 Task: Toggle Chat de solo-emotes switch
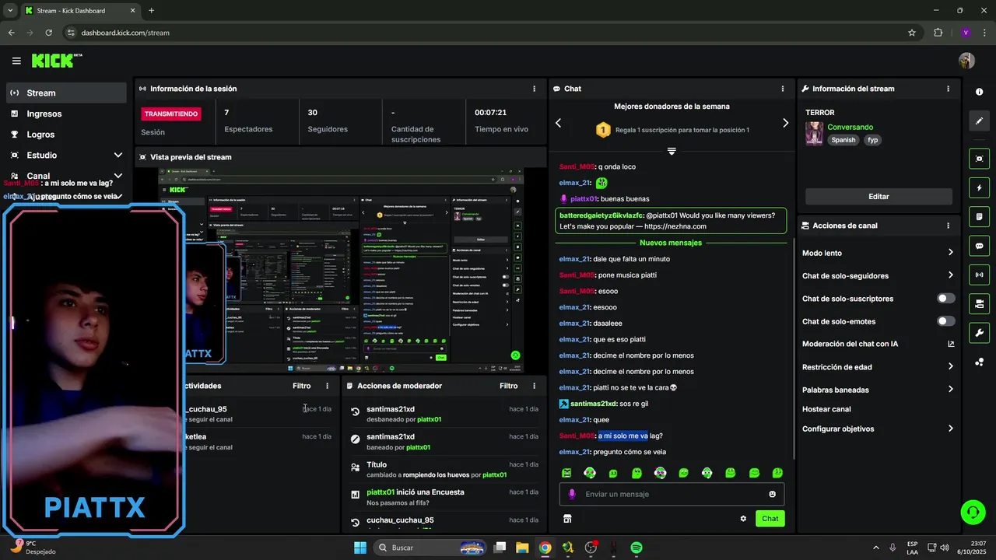click(946, 321)
